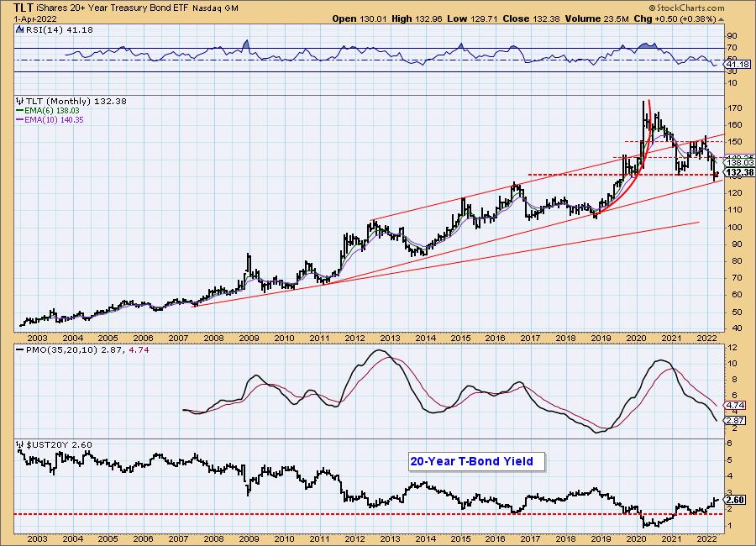Click the 120 price axis label
The width and height of the screenshot is (756, 546).
tap(735, 193)
